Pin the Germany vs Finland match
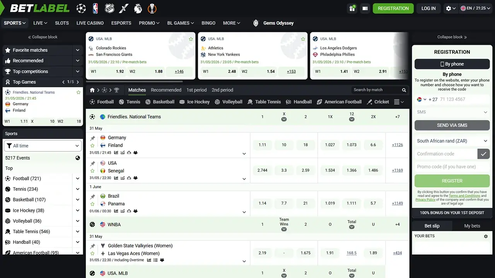Image resolution: width=495 pixels, height=278 pixels. 92,138
